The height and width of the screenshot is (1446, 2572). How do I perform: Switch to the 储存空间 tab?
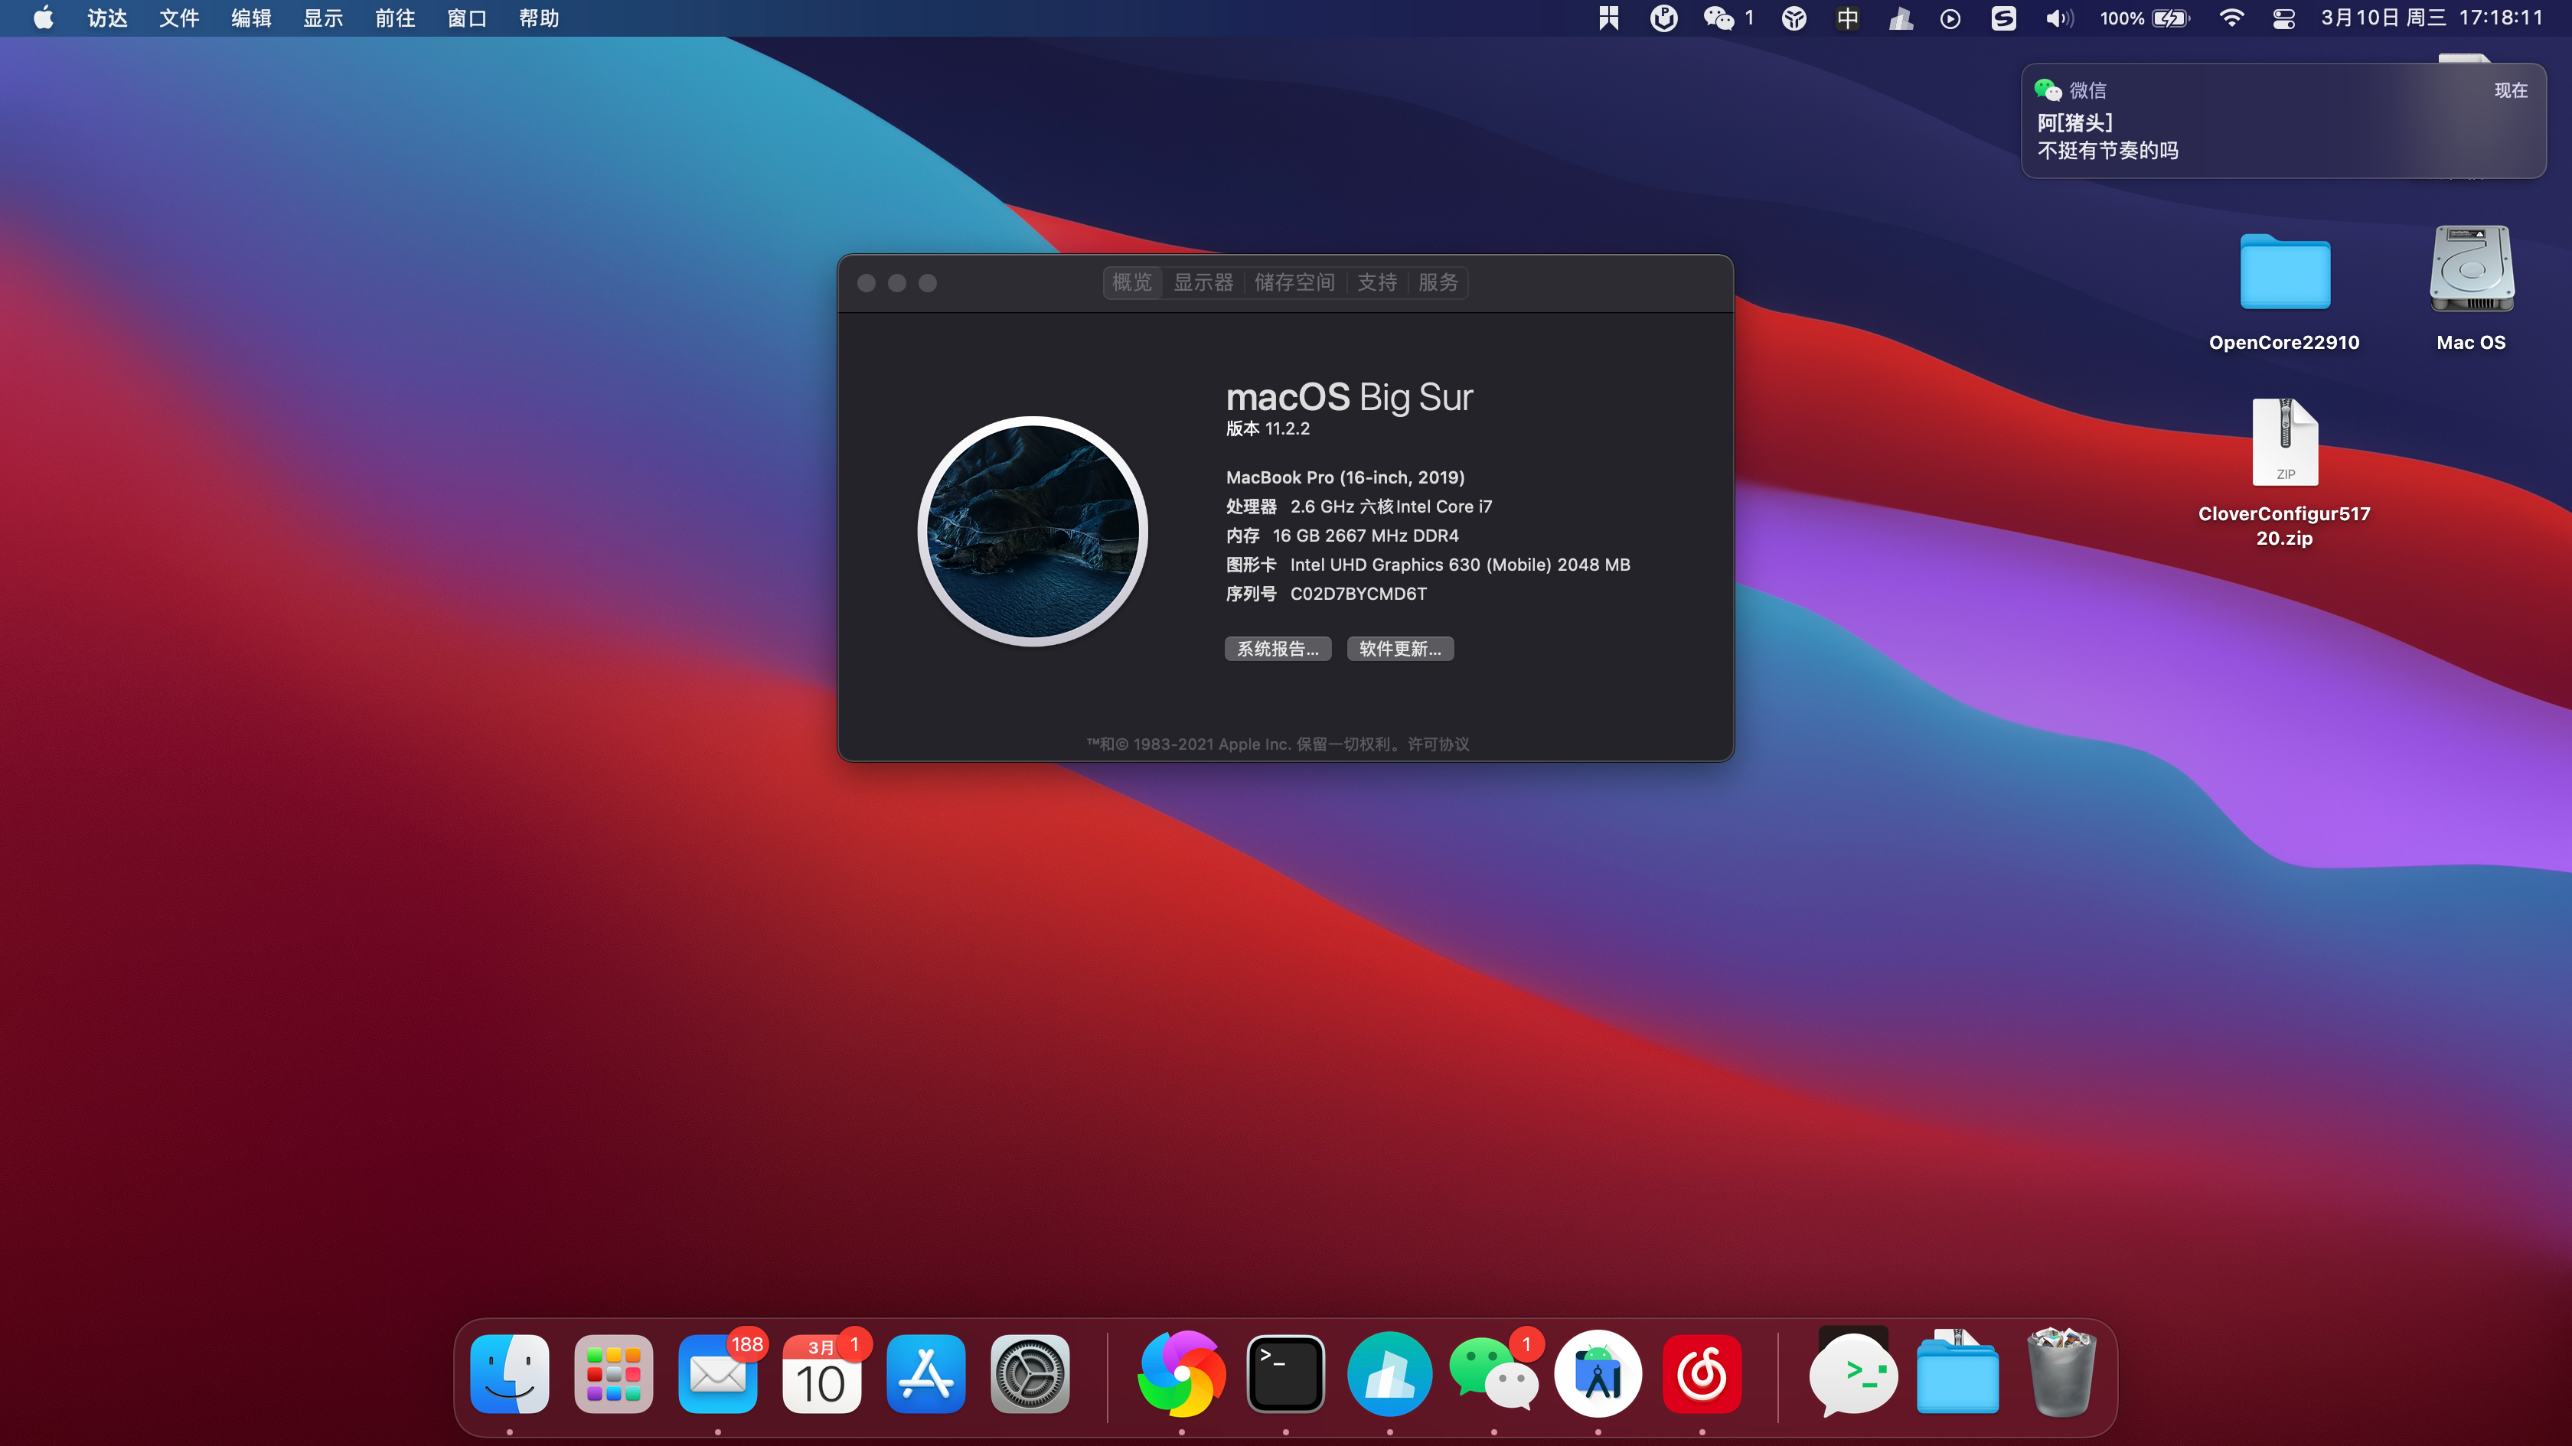[1295, 282]
